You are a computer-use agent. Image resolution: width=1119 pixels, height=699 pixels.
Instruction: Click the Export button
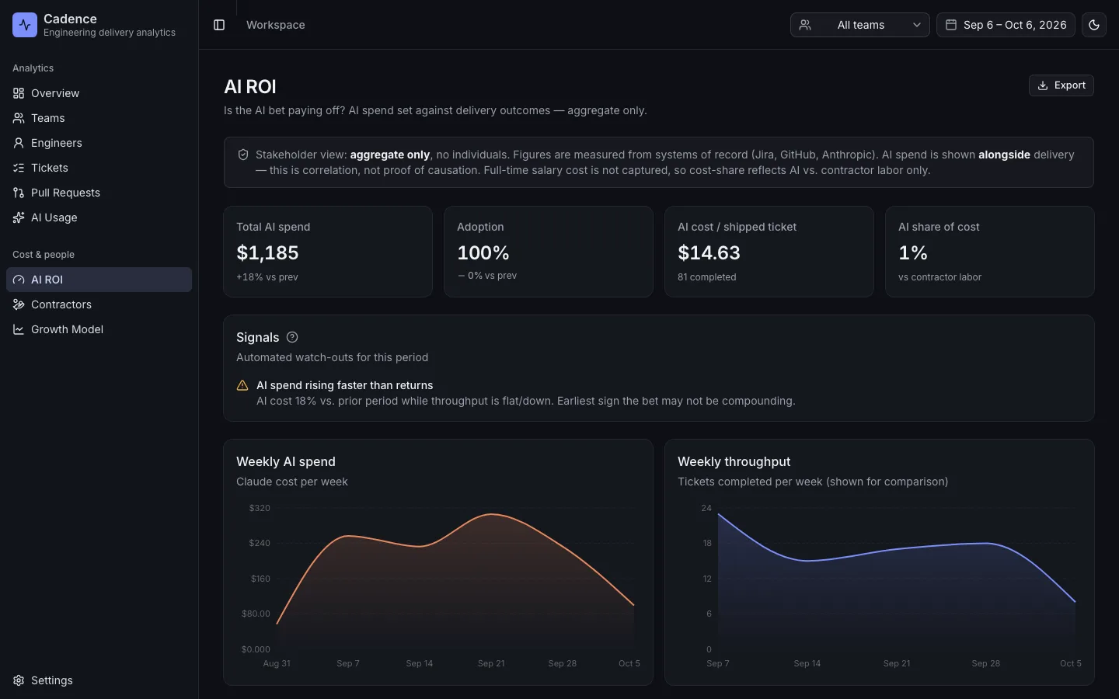pyautogui.click(x=1061, y=85)
